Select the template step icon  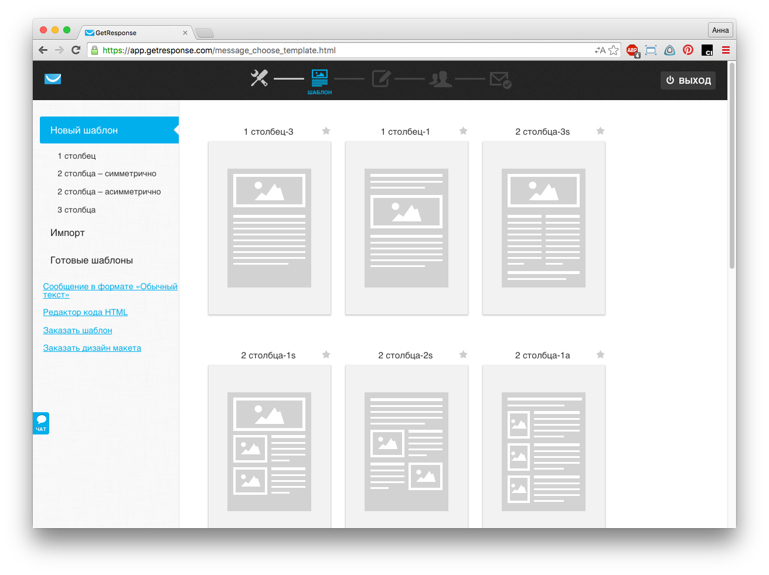(x=319, y=79)
